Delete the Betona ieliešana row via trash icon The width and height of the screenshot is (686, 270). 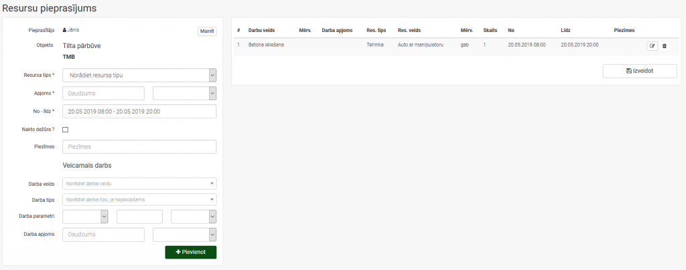tap(664, 46)
